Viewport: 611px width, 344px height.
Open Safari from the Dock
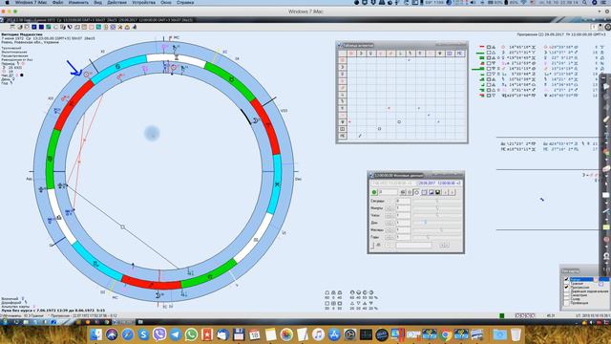point(127,334)
